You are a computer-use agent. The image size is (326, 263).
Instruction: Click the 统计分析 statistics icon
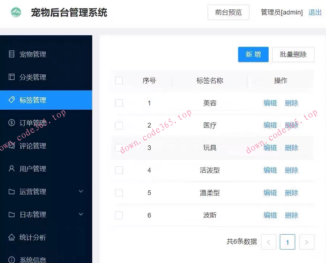pos(12,237)
